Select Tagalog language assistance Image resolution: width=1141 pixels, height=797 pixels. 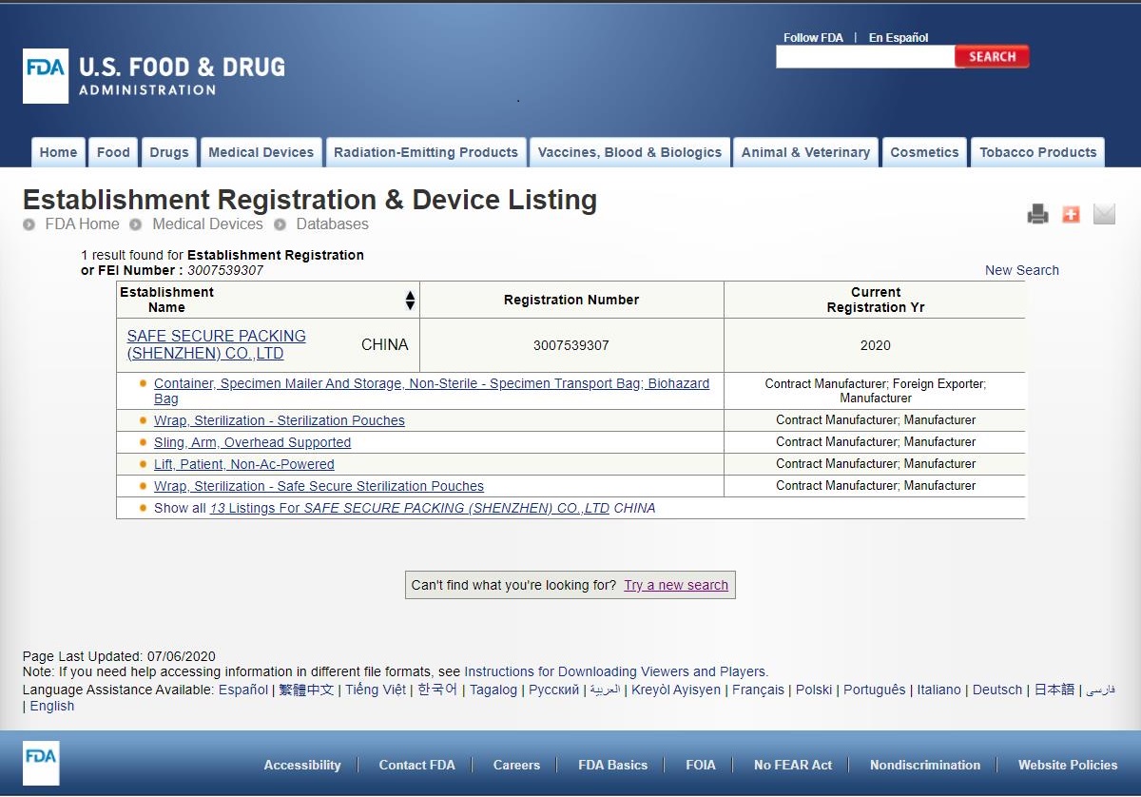pos(493,690)
